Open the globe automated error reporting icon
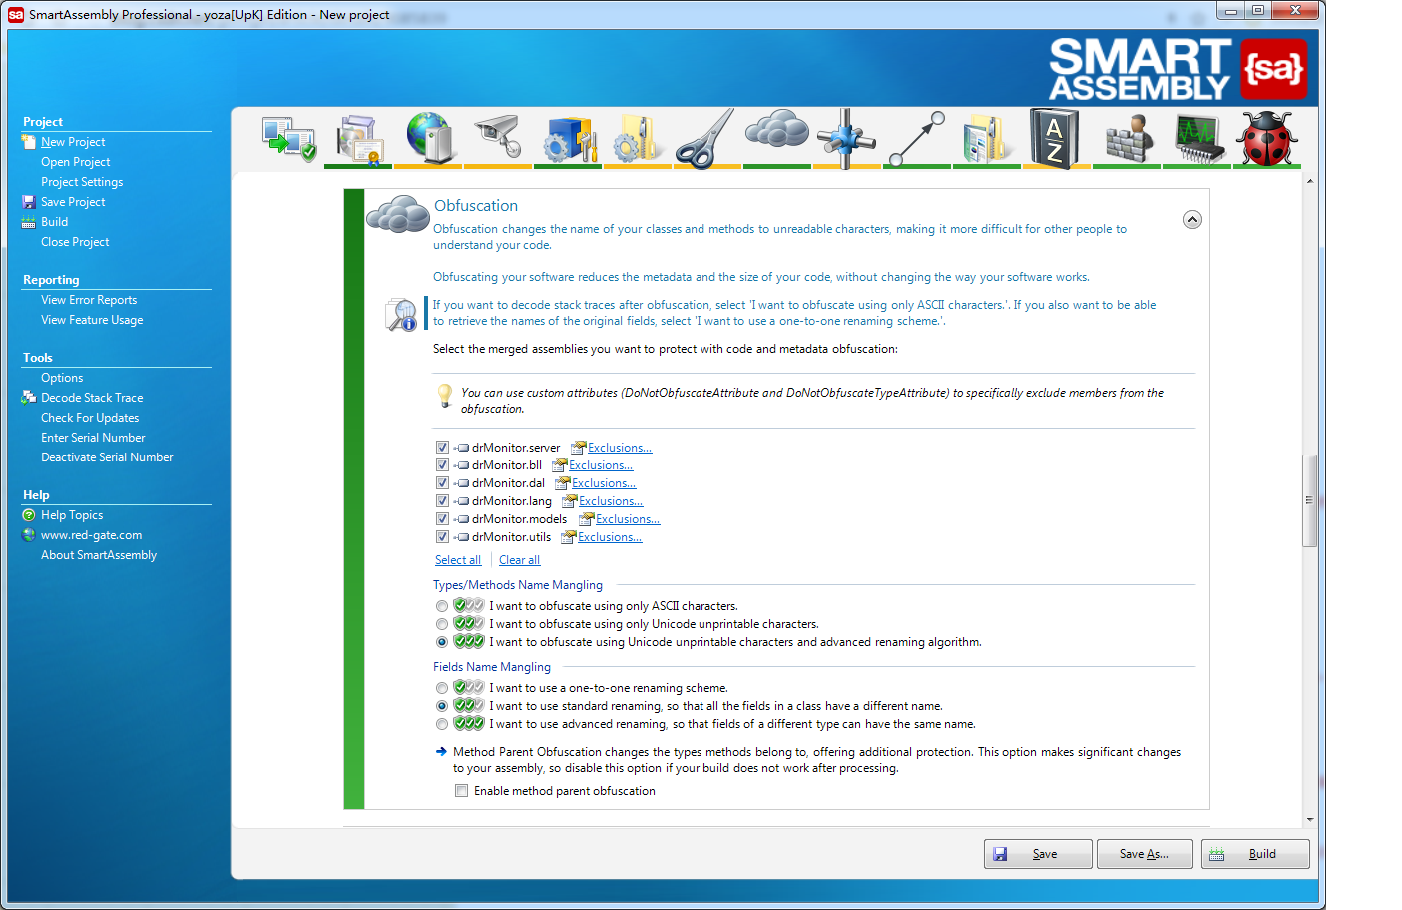The width and height of the screenshot is (1402, 910). [x=428, y=137]
